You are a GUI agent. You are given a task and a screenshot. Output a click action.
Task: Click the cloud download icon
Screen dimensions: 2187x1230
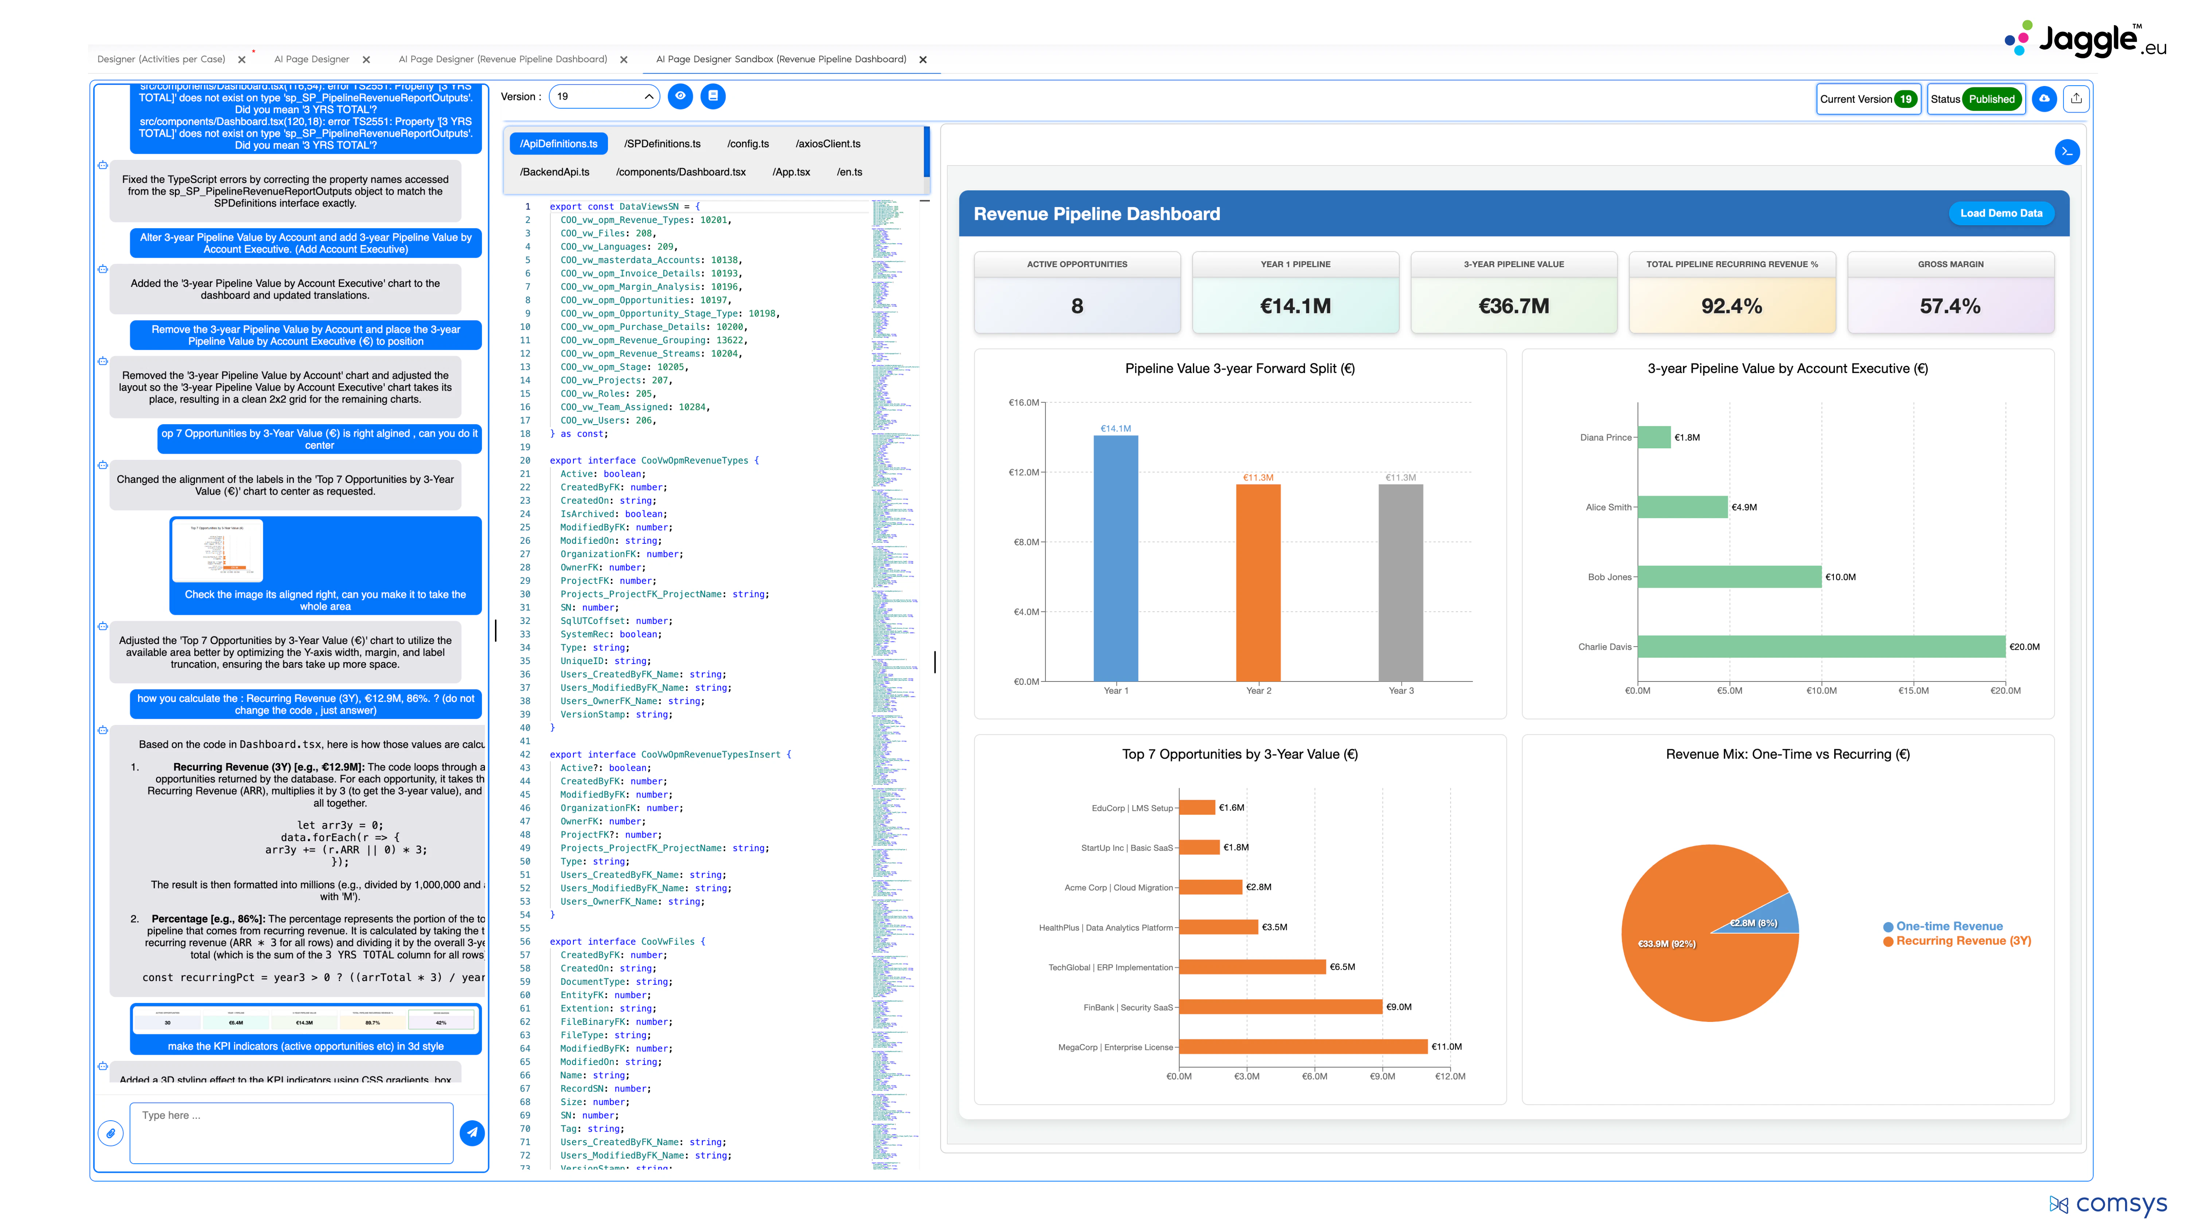[2044, 98]
